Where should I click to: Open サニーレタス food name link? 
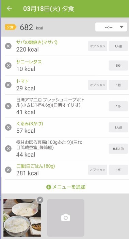tap(29, 62)
